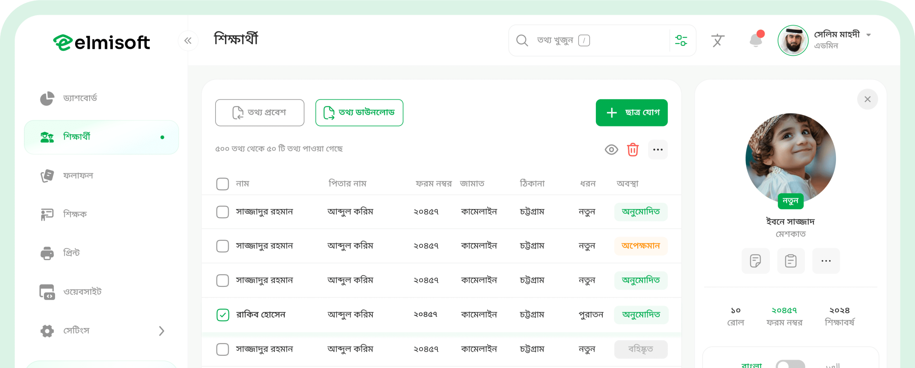Click the red trash delete icon
Screen dimensions: 915x368
tap(633, 150)
